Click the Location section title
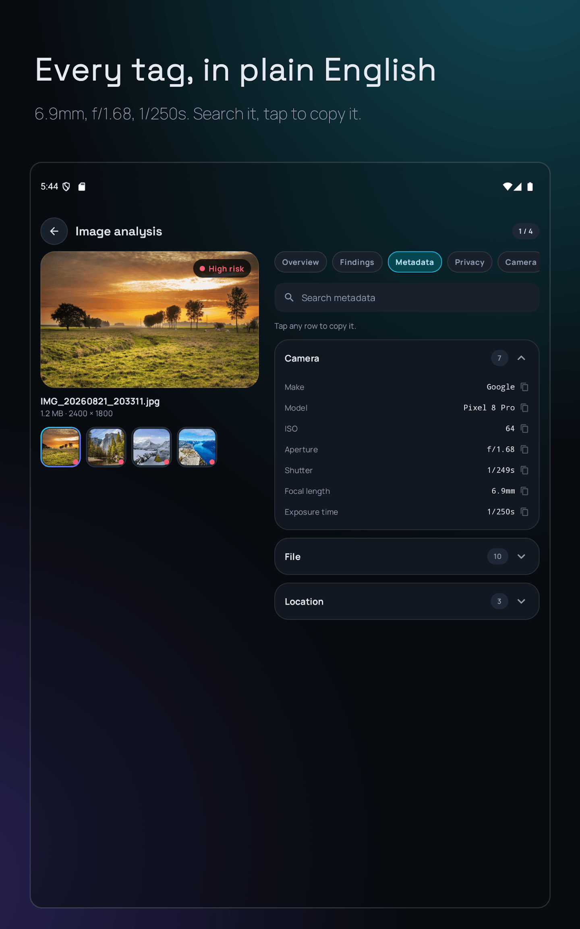This screenshot has width=580, height=929. (304, 601)
